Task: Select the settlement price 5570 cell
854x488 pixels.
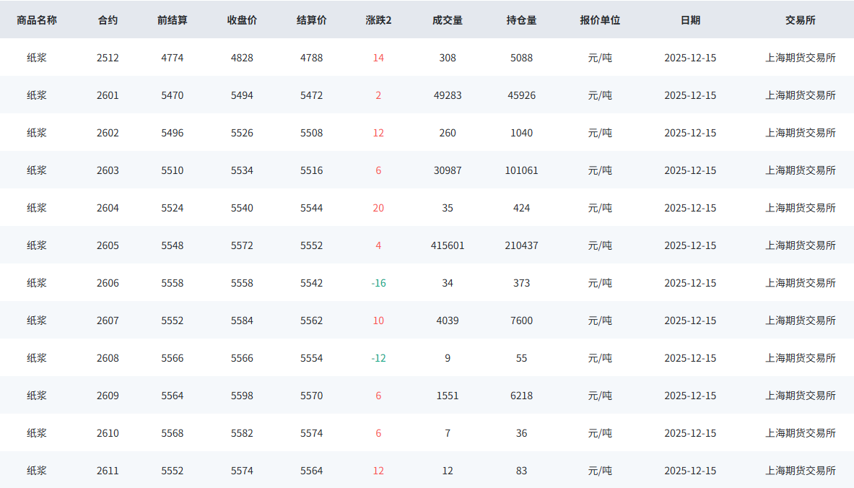Action: [x=311, y=396]
